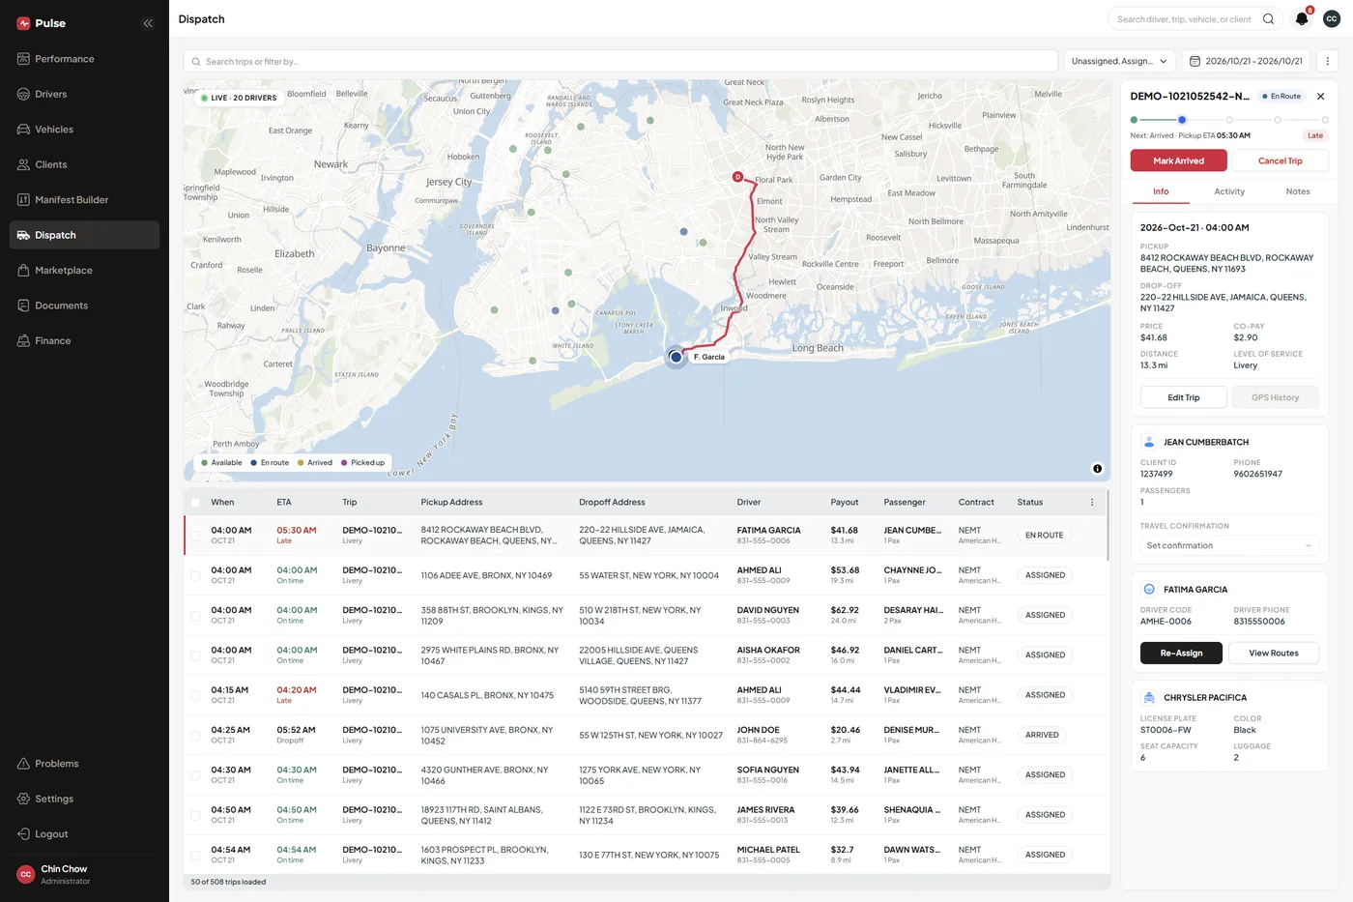This screenshot has width=1353, height=902.
Task: Check the 1106 Adee Ave trip checkbox
Action: point(195,575)
